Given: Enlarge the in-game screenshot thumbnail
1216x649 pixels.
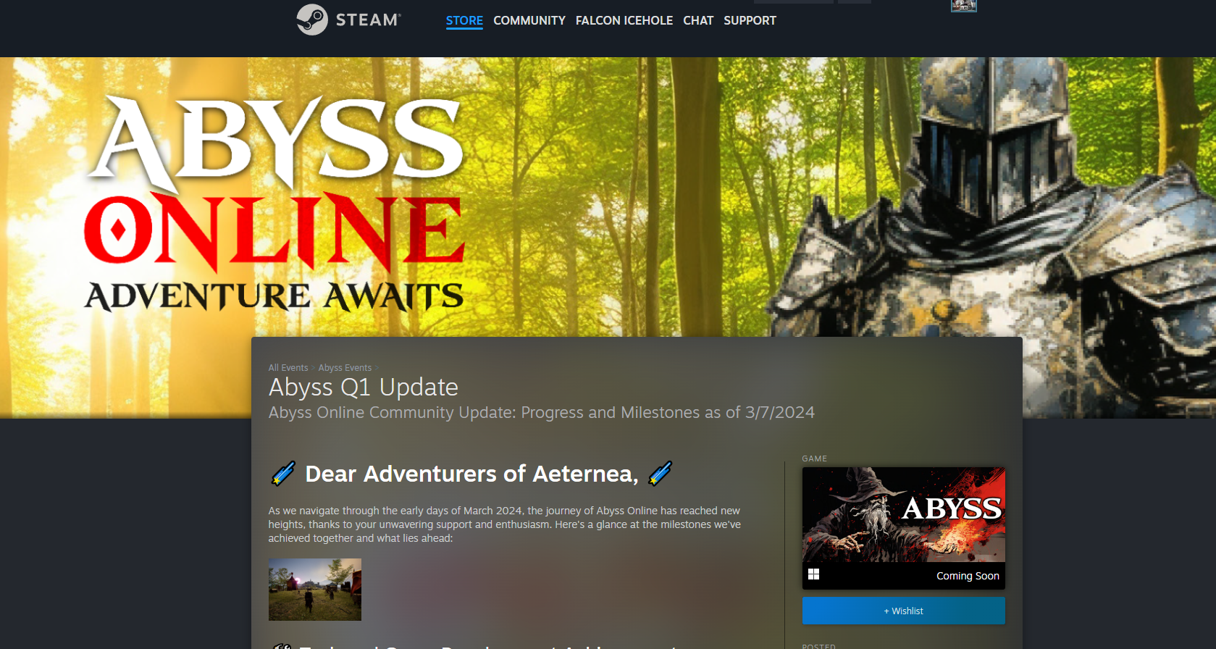Looking at the screenshot, I should pyautogui.click(x=315, y=590).
